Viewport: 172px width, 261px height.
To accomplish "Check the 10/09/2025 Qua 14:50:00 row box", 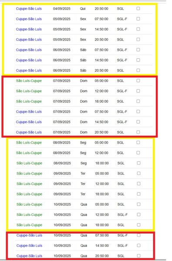I will [138, 245].
